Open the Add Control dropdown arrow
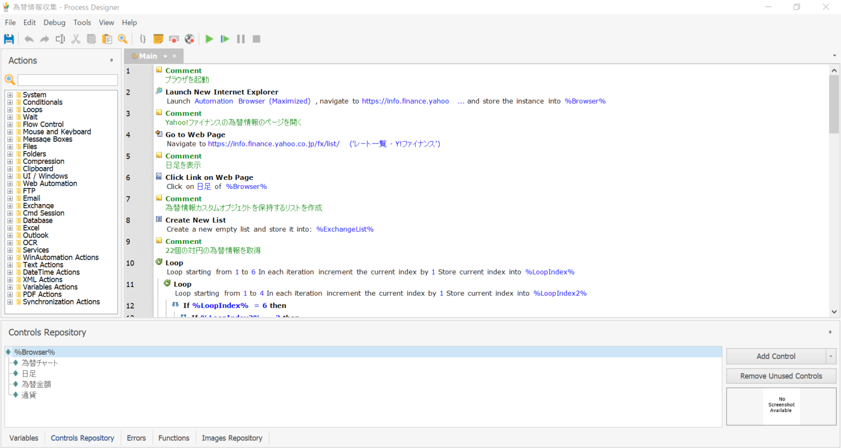Screen dimensions: 841x448 (831, 357)
